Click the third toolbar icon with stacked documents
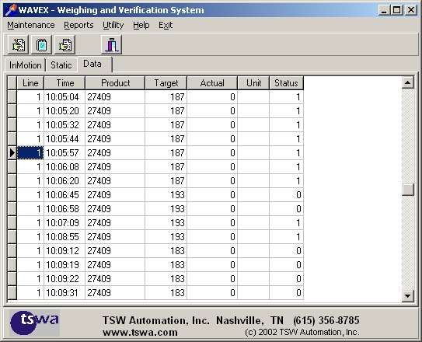The height and width of the screenshot is (342, 422). [x=65, y=45]
